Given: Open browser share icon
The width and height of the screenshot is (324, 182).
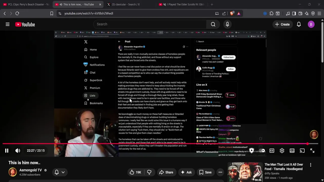Looking at the screenshot, I should [x=224, y=13].
